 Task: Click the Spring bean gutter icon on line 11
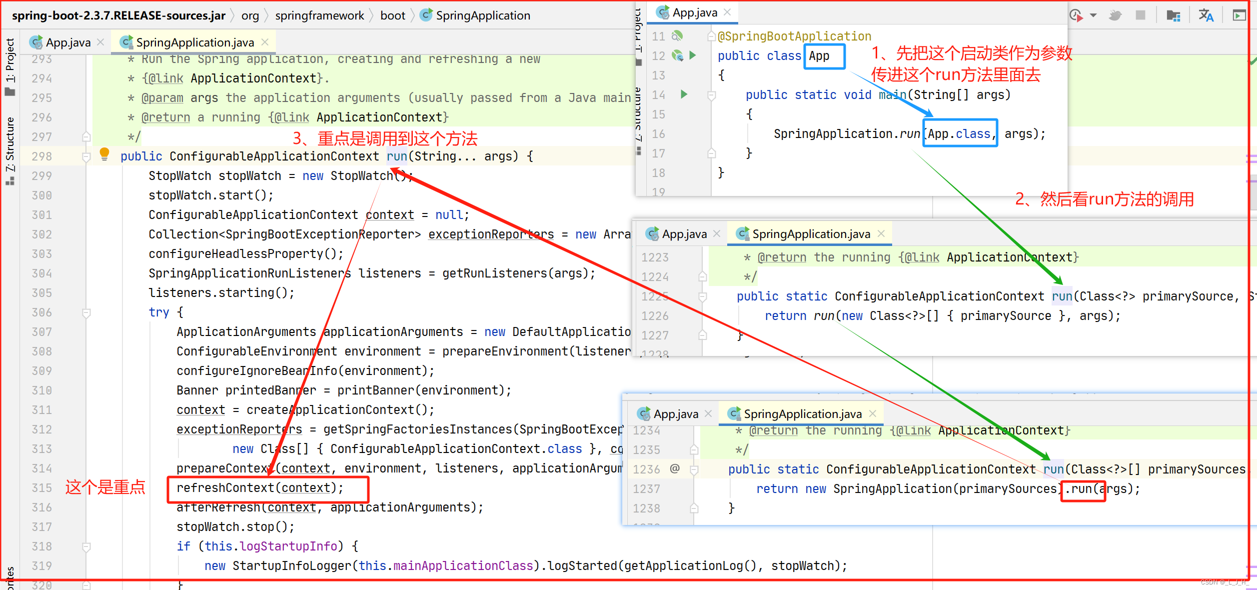(677, 36)
